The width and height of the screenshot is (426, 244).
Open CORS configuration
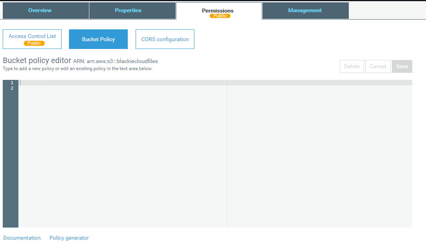165,39
